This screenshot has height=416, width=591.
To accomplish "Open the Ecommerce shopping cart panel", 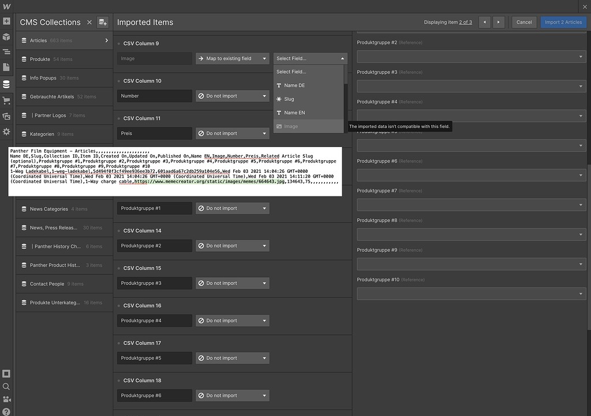I will [8, 99].
